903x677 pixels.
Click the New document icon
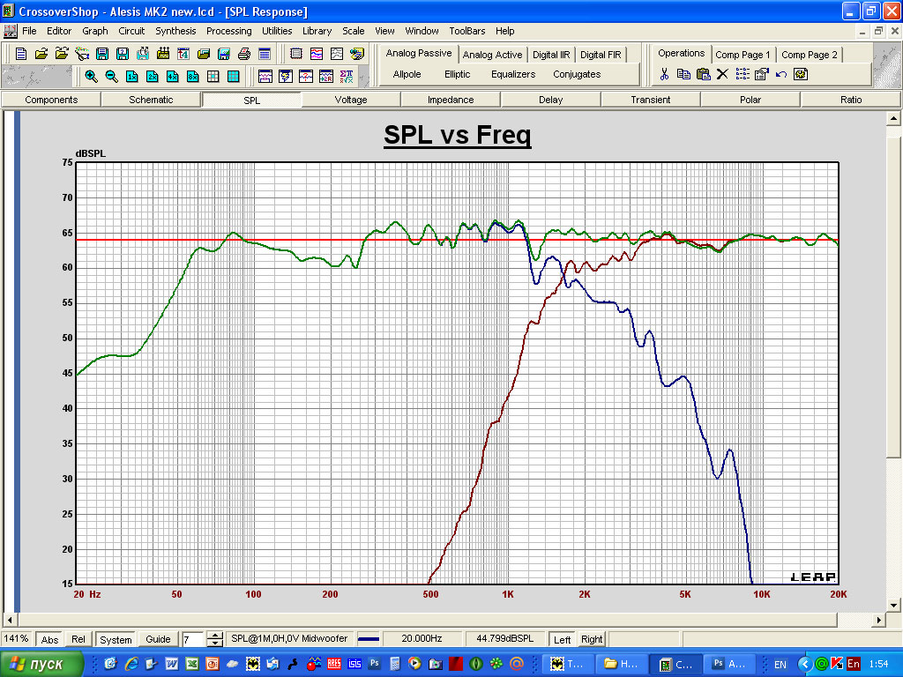(21, 54)
